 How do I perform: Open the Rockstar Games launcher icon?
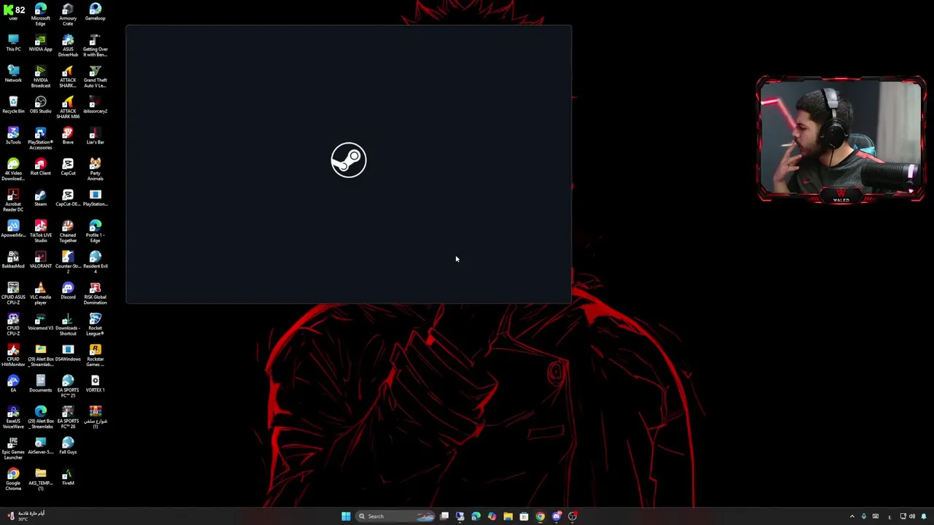[95, 356]
